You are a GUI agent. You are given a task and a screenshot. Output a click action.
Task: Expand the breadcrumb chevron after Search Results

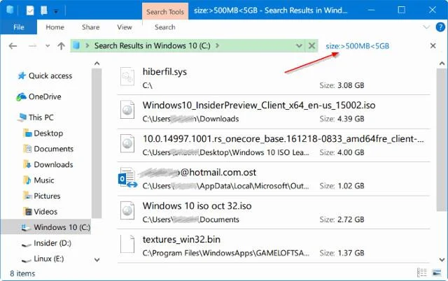tap(218, 45)
